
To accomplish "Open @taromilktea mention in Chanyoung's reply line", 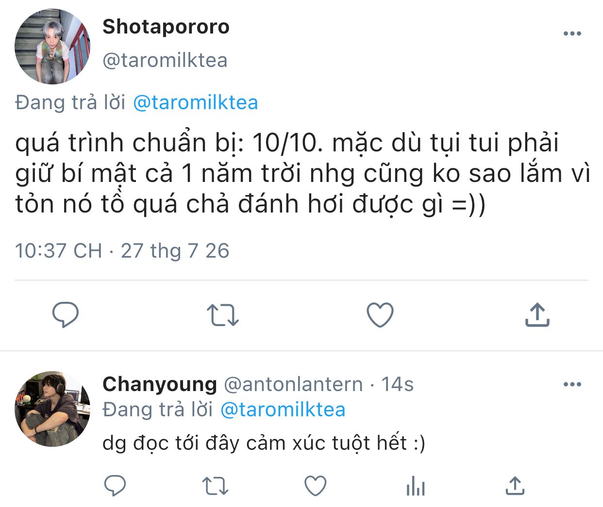I will click(x=283, y=410).
